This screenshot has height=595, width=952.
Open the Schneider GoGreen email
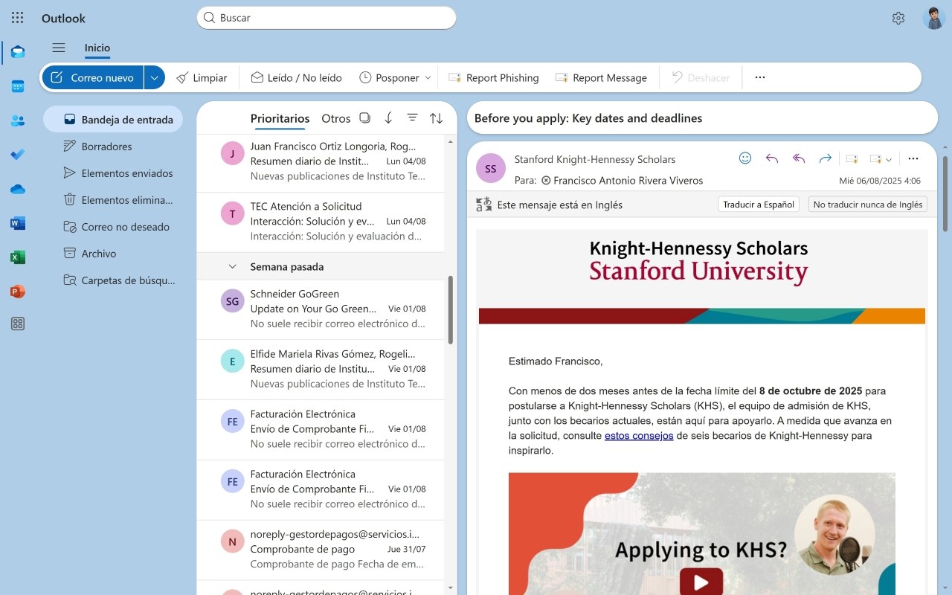(321, 309)
